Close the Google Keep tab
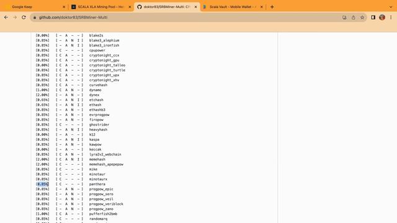The image size is (397, 223). [x=64, y=7]
